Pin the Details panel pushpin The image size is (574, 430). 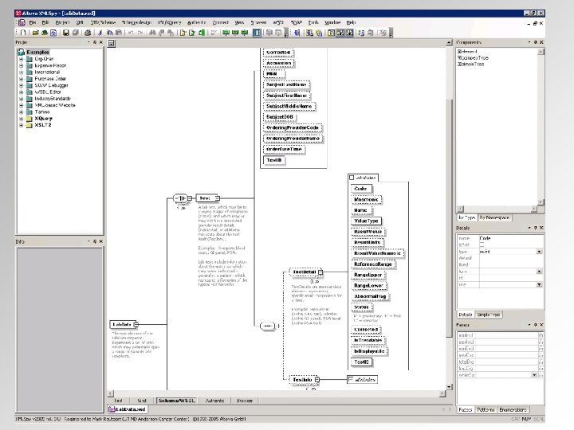535,228
